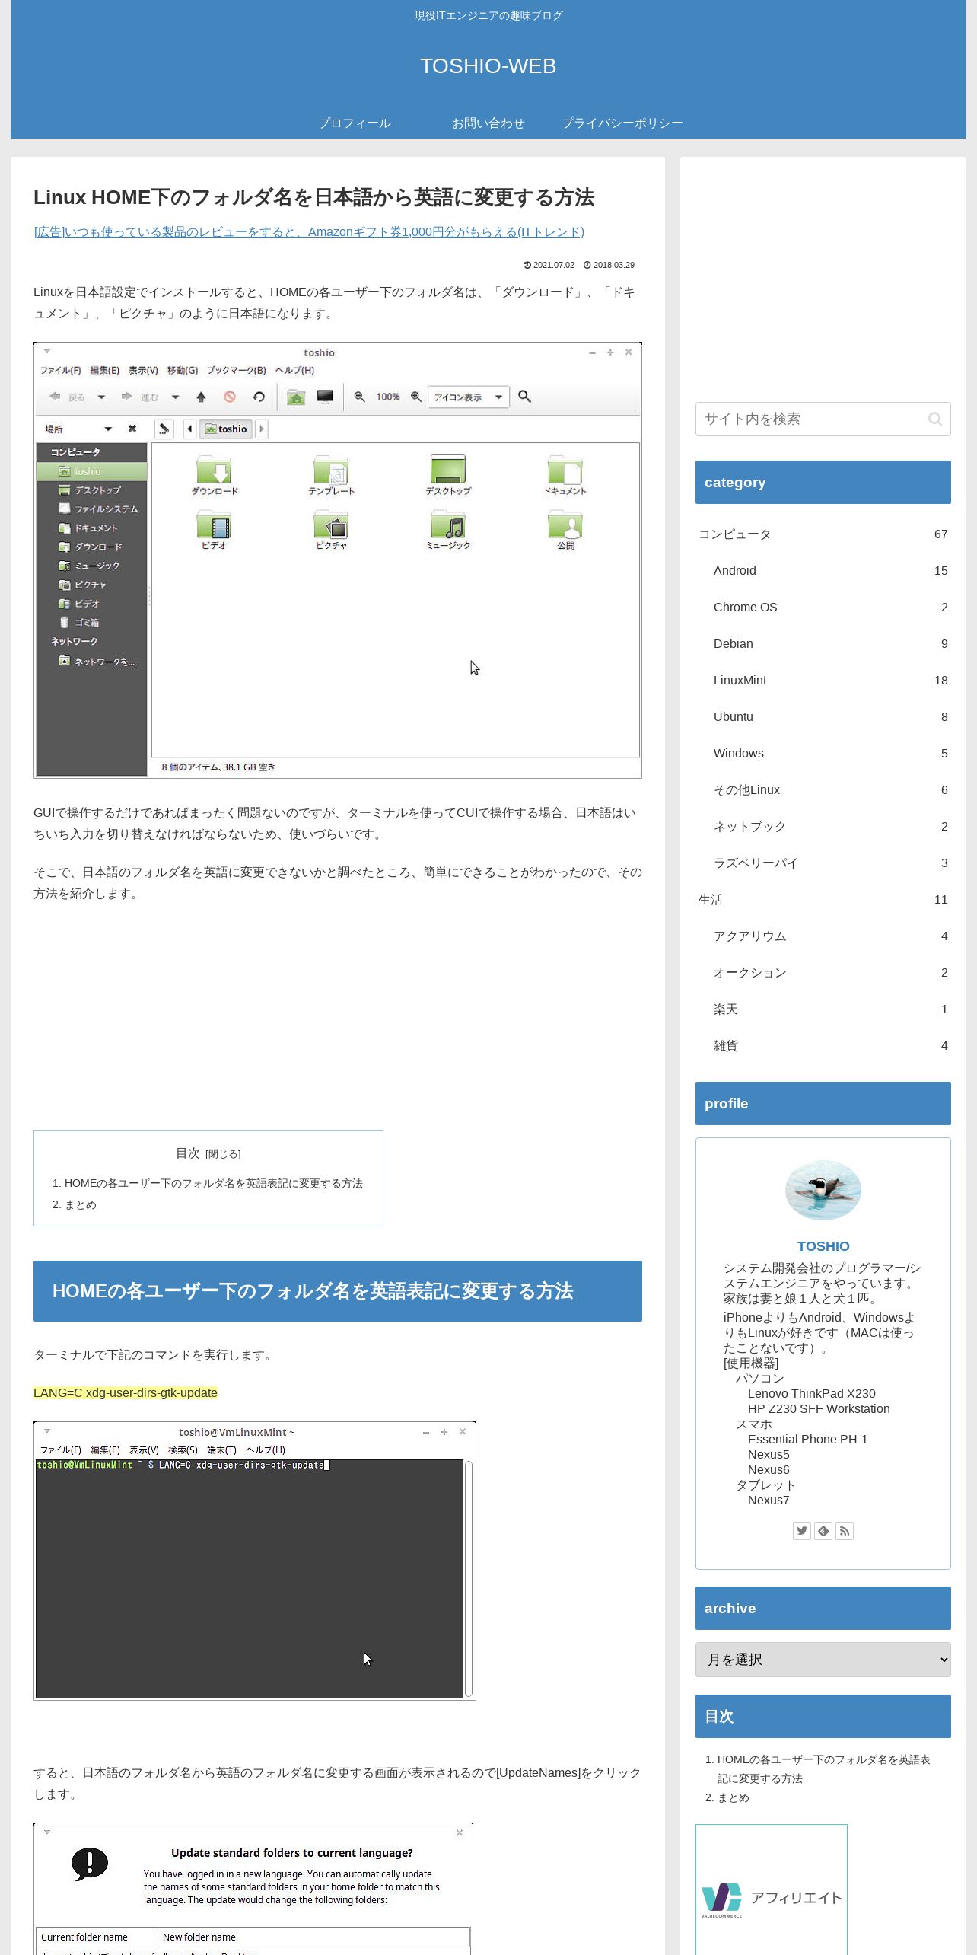Open the その他Linux category link
This screenshot has width=977, height=1955.
(831, 789)
